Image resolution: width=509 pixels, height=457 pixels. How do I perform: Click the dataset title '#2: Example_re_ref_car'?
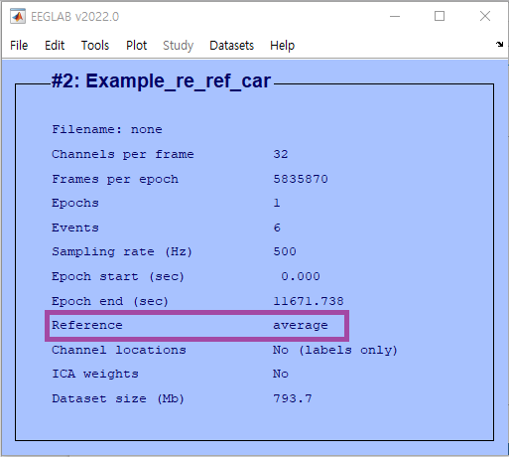[162, 80]
